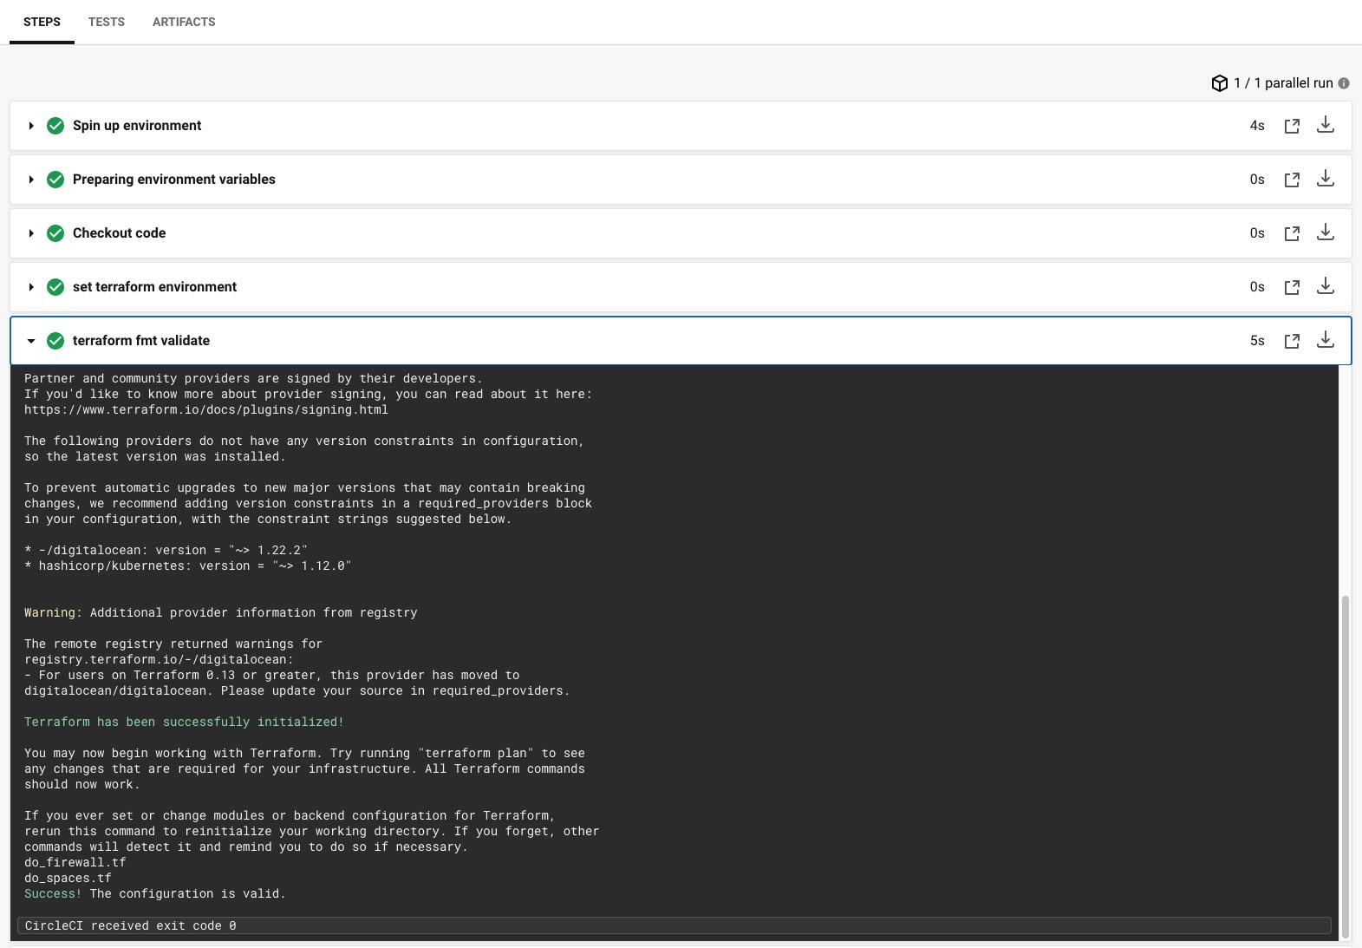
Task: Download Spin up environment step log
Action: [1326, 125]
